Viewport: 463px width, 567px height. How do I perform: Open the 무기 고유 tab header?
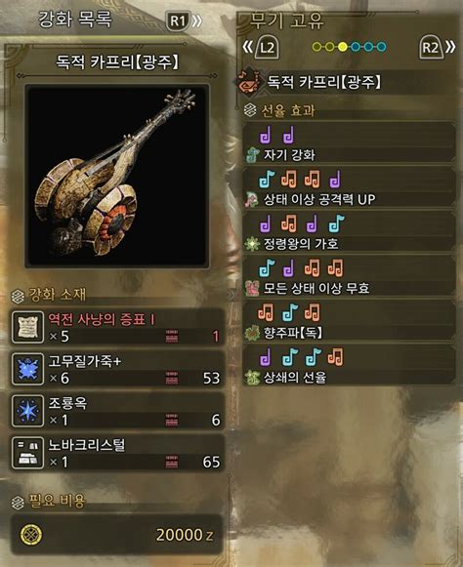coord(287,20)
